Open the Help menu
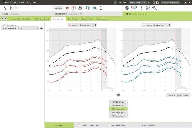The height and width of the screenshot is (128, 192). point(35,2)
